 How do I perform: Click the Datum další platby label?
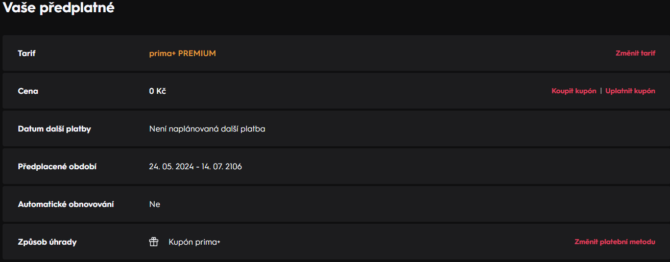54,129
